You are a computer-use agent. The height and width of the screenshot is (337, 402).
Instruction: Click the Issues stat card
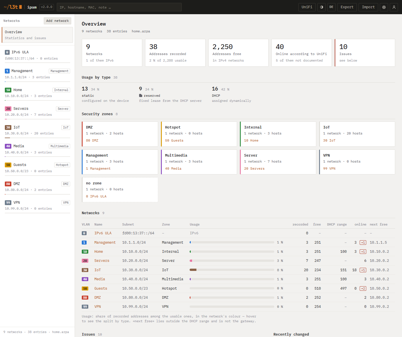click(365, 53)
